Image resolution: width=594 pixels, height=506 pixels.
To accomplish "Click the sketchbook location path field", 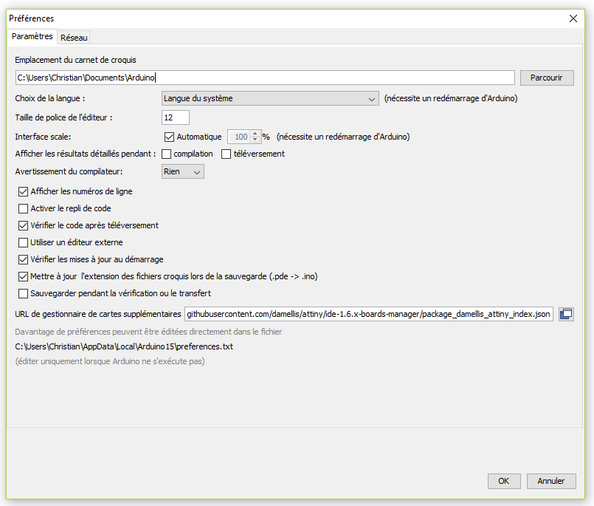I will [265, 78].
